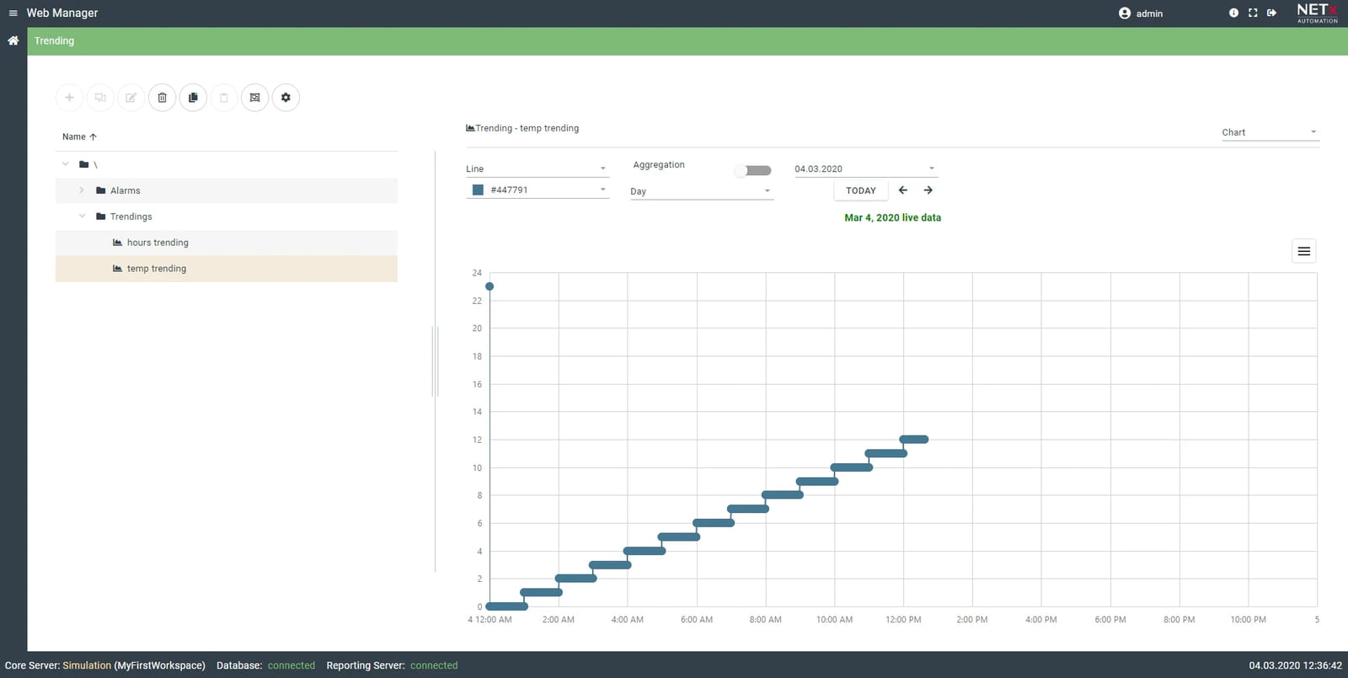Click the move item toolbar icon

100,98
